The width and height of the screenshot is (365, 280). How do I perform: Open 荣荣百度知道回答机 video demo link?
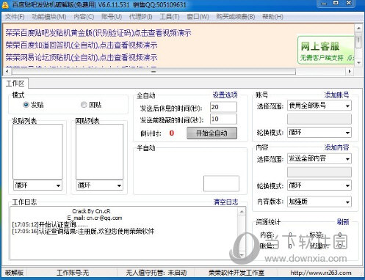(82, 45)
